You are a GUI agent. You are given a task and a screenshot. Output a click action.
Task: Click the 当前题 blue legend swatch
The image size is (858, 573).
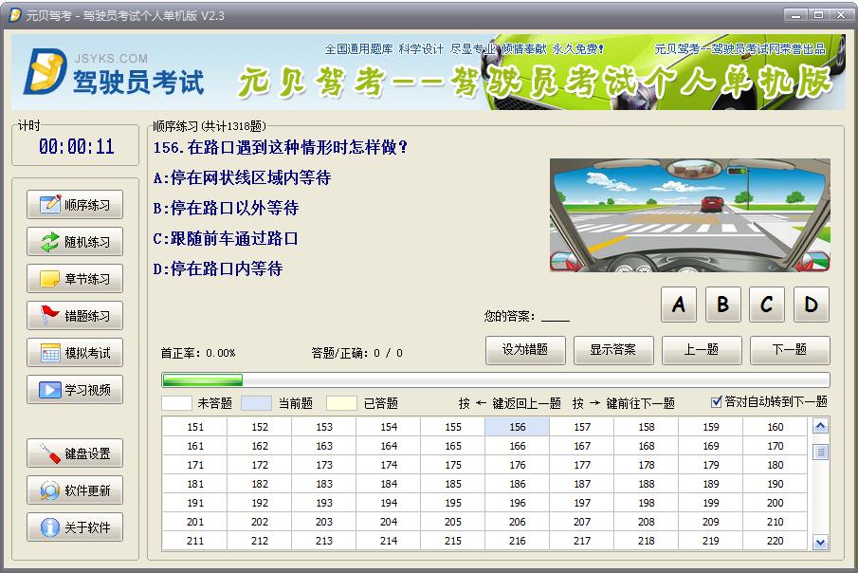click(x=256, y=403)
